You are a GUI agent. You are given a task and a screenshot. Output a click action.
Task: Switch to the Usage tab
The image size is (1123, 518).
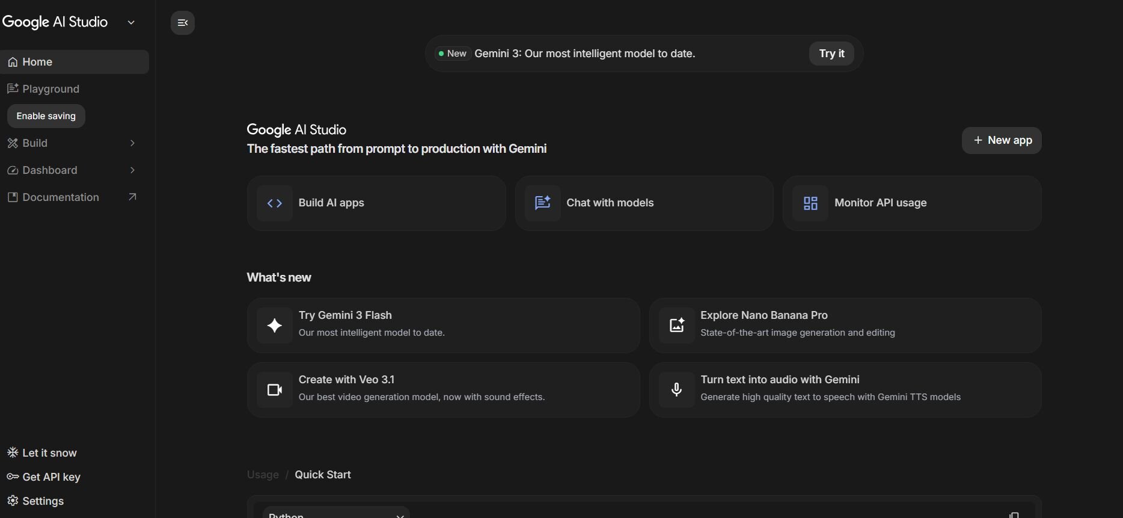pos(263,475)
